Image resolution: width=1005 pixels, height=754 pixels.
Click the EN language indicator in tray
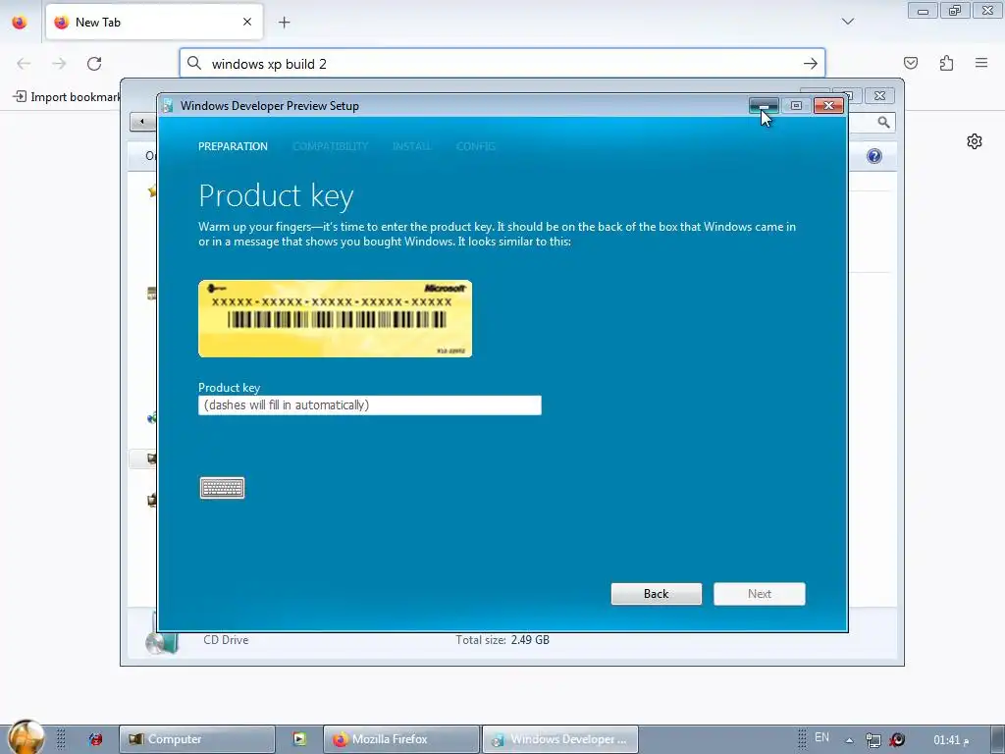(821, 738)
